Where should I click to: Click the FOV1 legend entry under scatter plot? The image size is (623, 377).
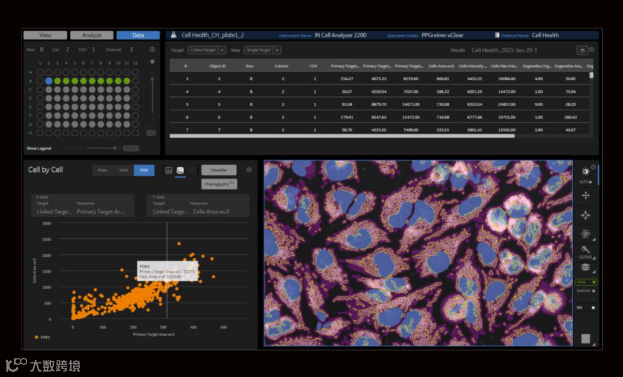42,337
